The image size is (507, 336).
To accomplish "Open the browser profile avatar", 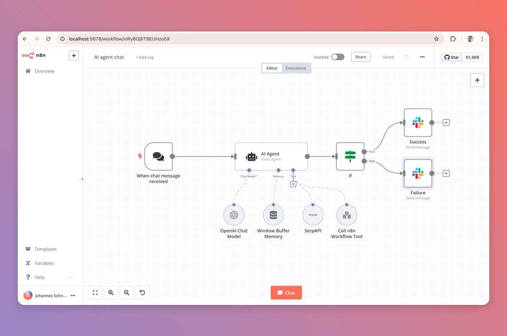I will click(x=470, y=39).
